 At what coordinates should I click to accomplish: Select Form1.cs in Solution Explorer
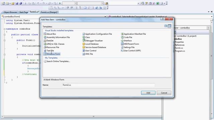click(179, 48)
